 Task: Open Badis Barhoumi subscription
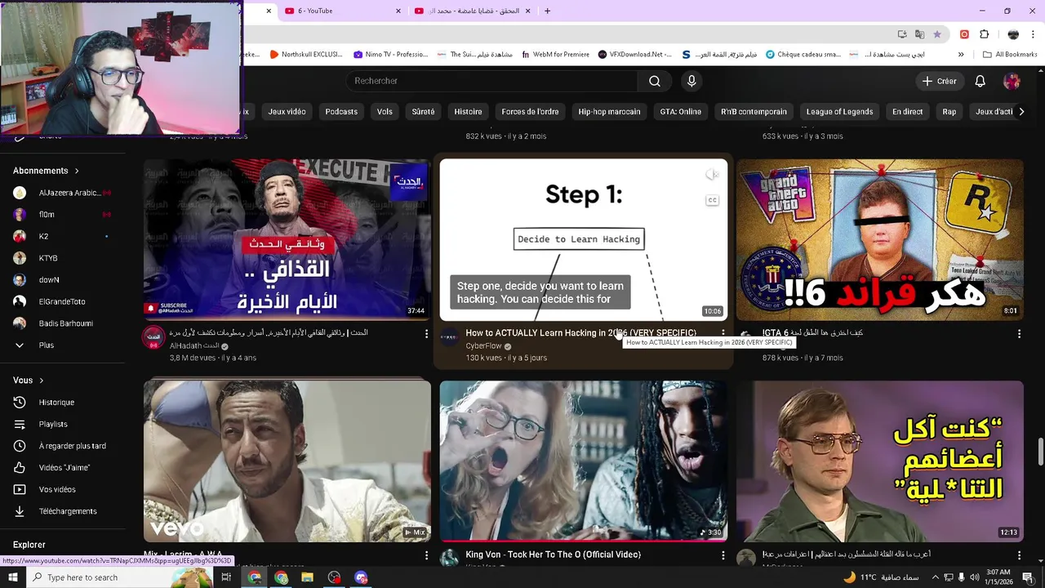pos(65,323)
